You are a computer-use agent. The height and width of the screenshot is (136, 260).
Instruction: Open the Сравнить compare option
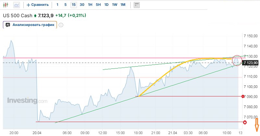click(40, 5)
